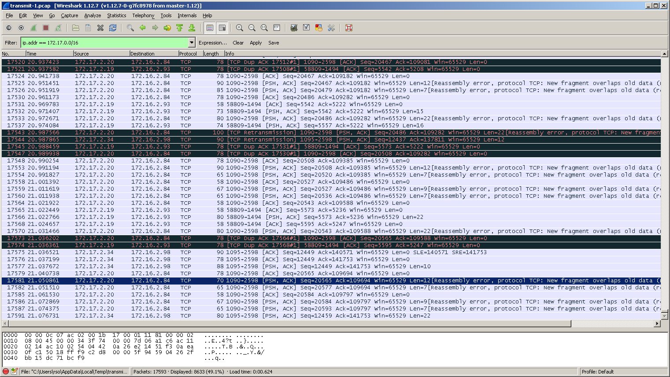This screenshot has height=377, width=670.
Task: Open the Go menu
Action: point(52,15)
